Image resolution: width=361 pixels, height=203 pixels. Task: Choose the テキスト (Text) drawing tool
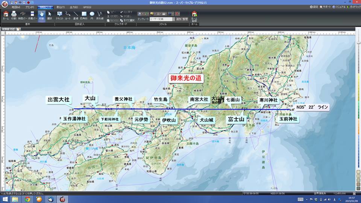tap(59, 15)
